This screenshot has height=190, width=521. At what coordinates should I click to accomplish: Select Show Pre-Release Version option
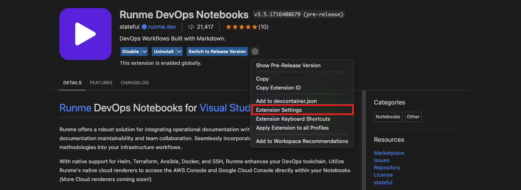(x=288, y=65)
